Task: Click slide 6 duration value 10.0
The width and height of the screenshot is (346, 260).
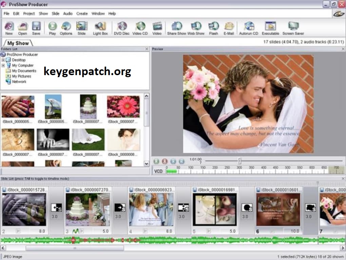Action: [295, 231]
